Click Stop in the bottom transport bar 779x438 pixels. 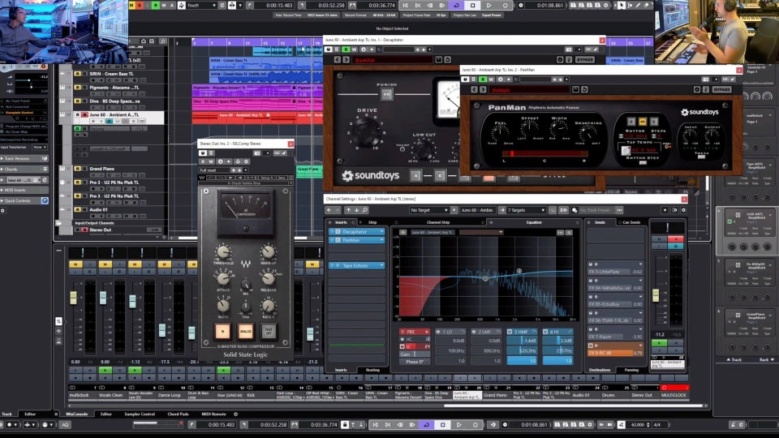[442, 424]
